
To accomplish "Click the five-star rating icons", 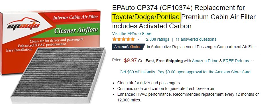I will 124,40.
